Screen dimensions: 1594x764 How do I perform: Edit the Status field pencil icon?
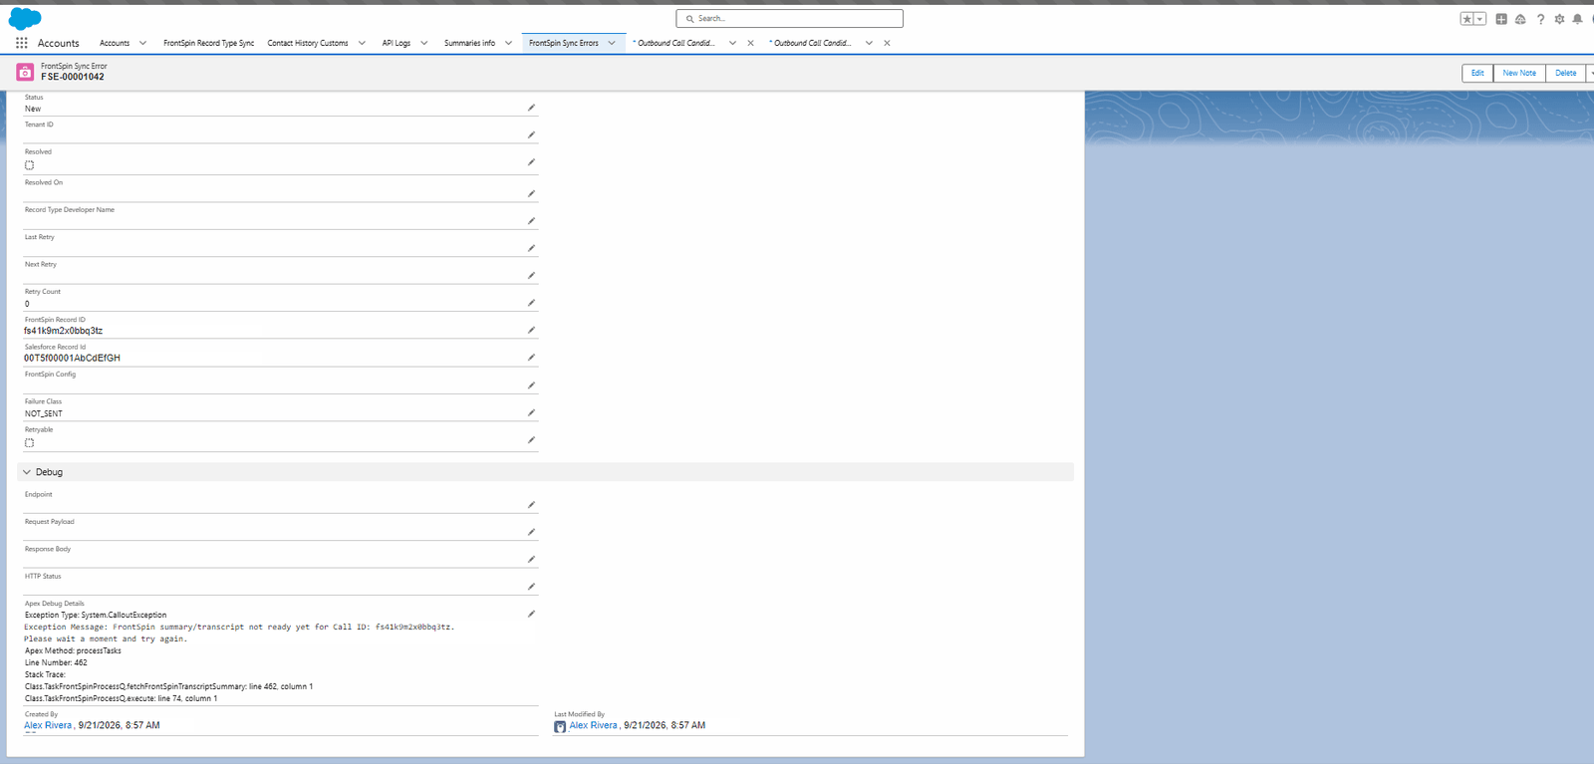531,108
